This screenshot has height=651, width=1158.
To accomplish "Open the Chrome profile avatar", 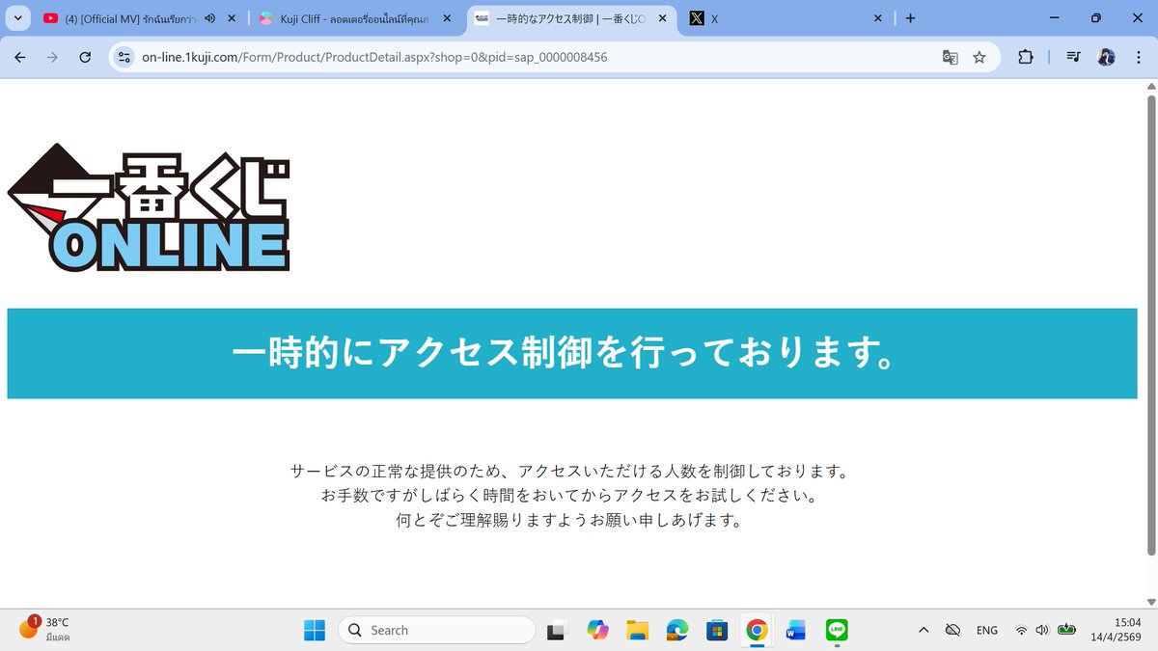I will tap(1106, 57).
